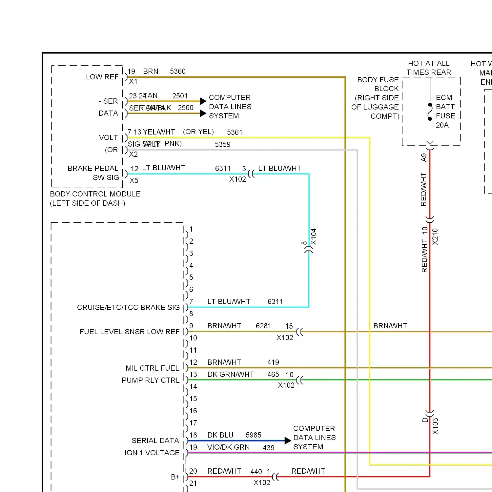This screenshot has height=492, width=492.
Task: Click the X102 connector symbol on LT BLU/WHT wire
Action: [251, 174]
